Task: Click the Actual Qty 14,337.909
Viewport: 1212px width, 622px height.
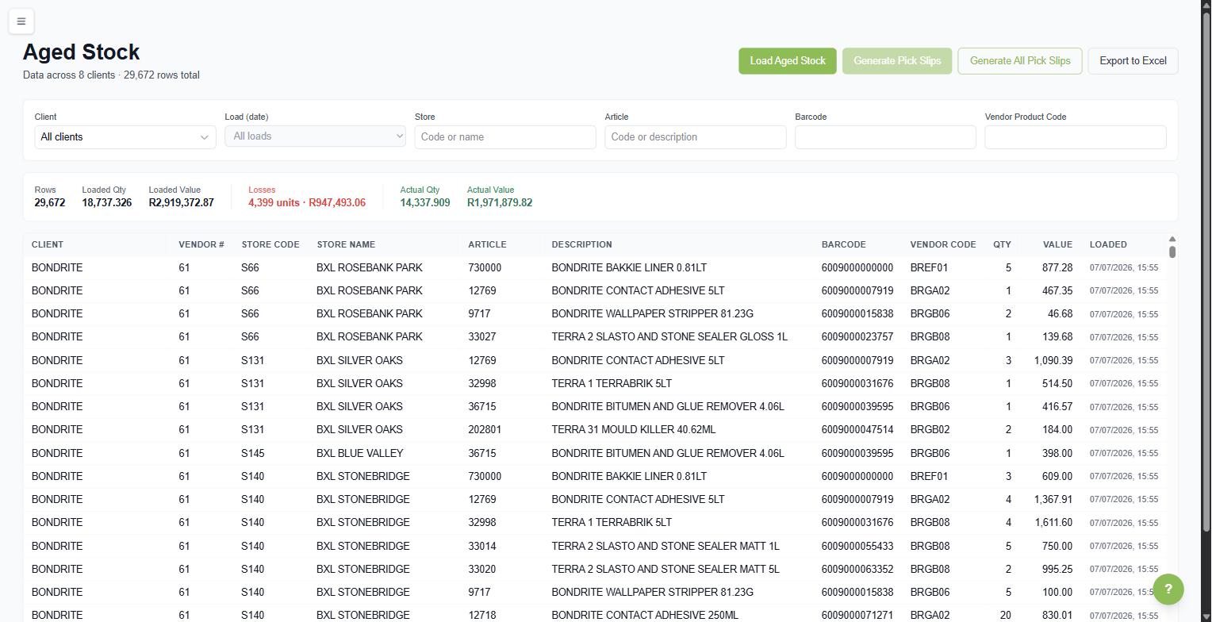Action: tap(425, 203)
